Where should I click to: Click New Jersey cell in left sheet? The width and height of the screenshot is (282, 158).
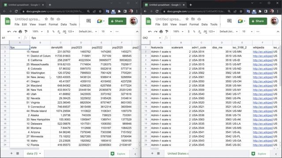[40, 77]
